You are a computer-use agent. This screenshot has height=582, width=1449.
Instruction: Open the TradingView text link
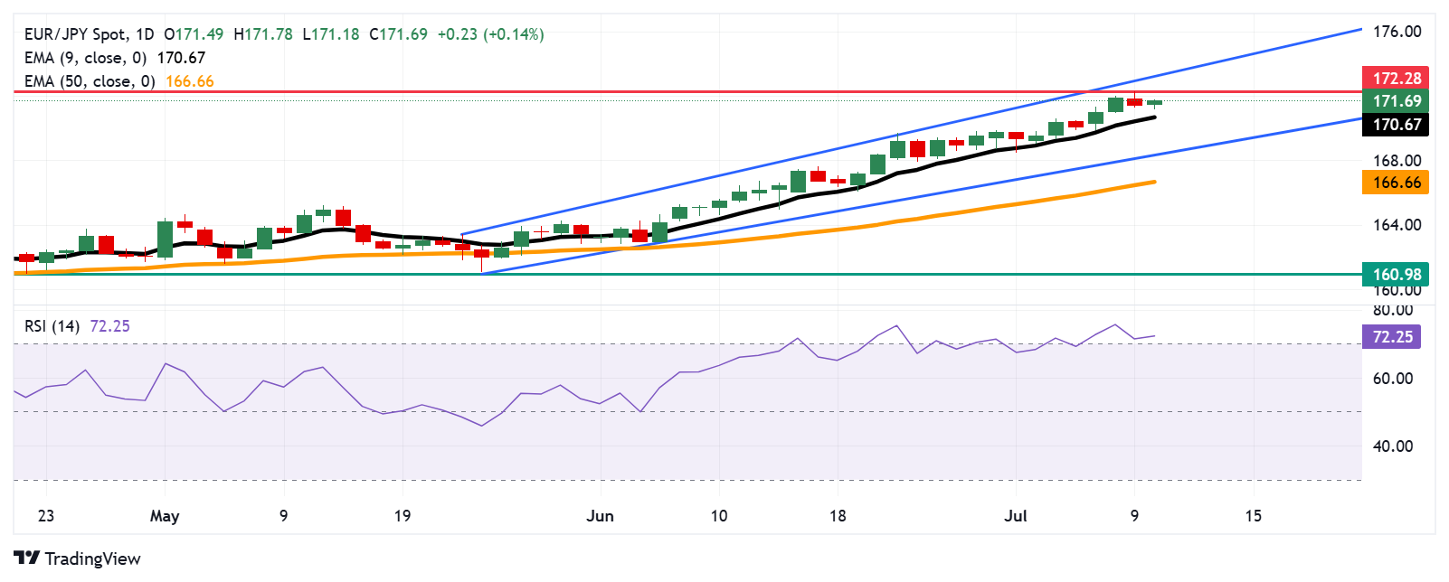[x=92, y=559]
